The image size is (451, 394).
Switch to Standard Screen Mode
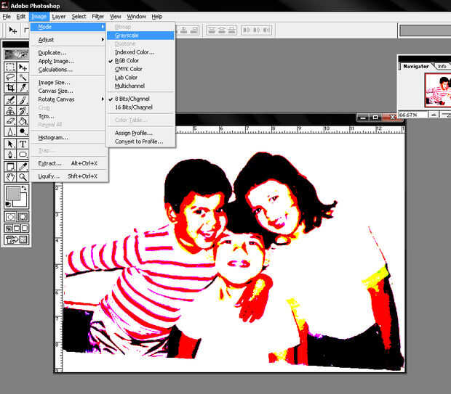(9, 229)
